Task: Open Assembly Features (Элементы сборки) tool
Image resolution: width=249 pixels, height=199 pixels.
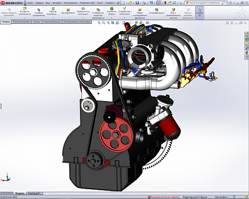Action: coord(112,11)
